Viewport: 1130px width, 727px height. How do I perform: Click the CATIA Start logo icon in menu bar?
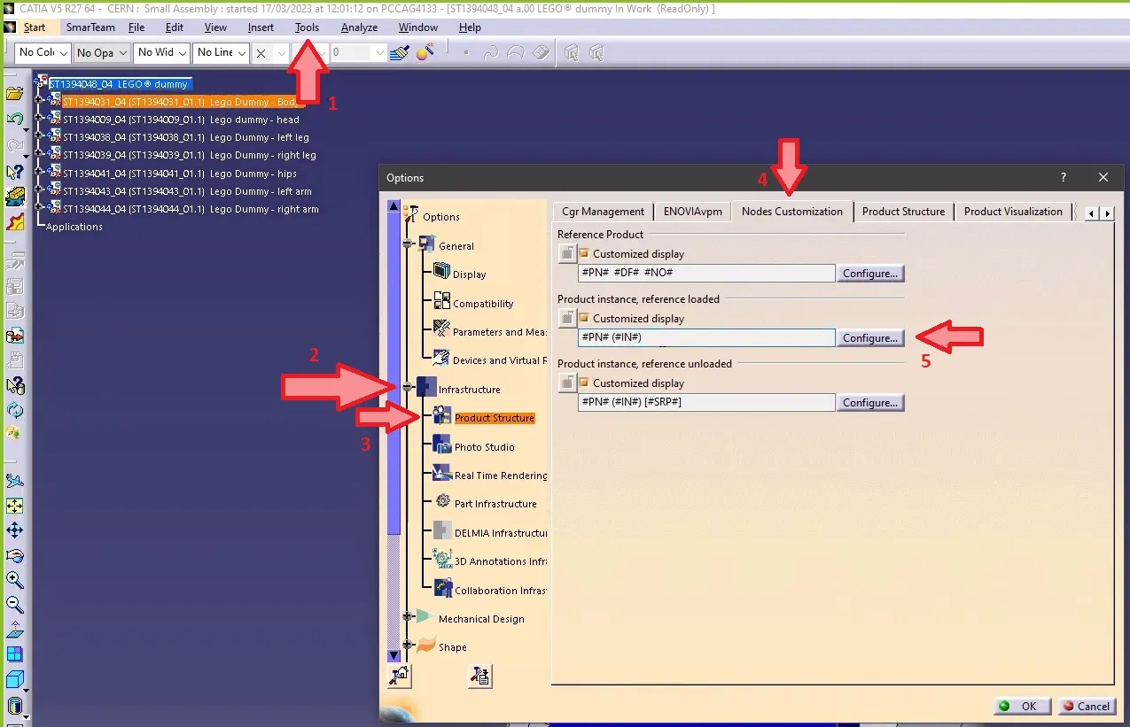click(10, 27)
